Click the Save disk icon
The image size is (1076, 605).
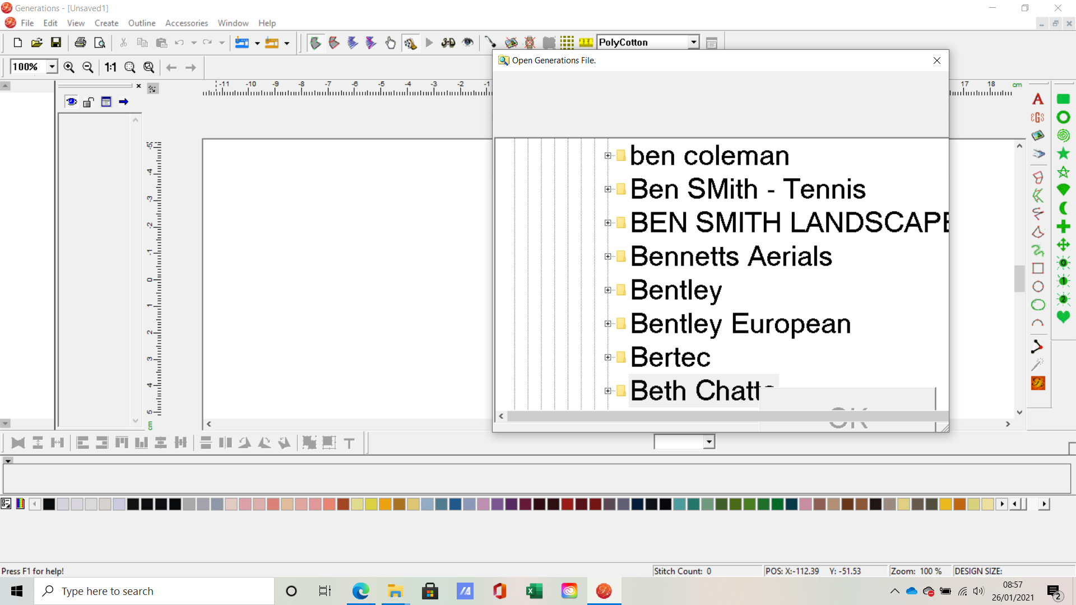pos(56,43)
